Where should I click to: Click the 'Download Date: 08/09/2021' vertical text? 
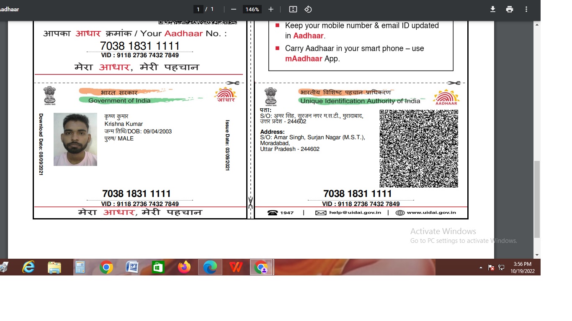tap(41, 144)
